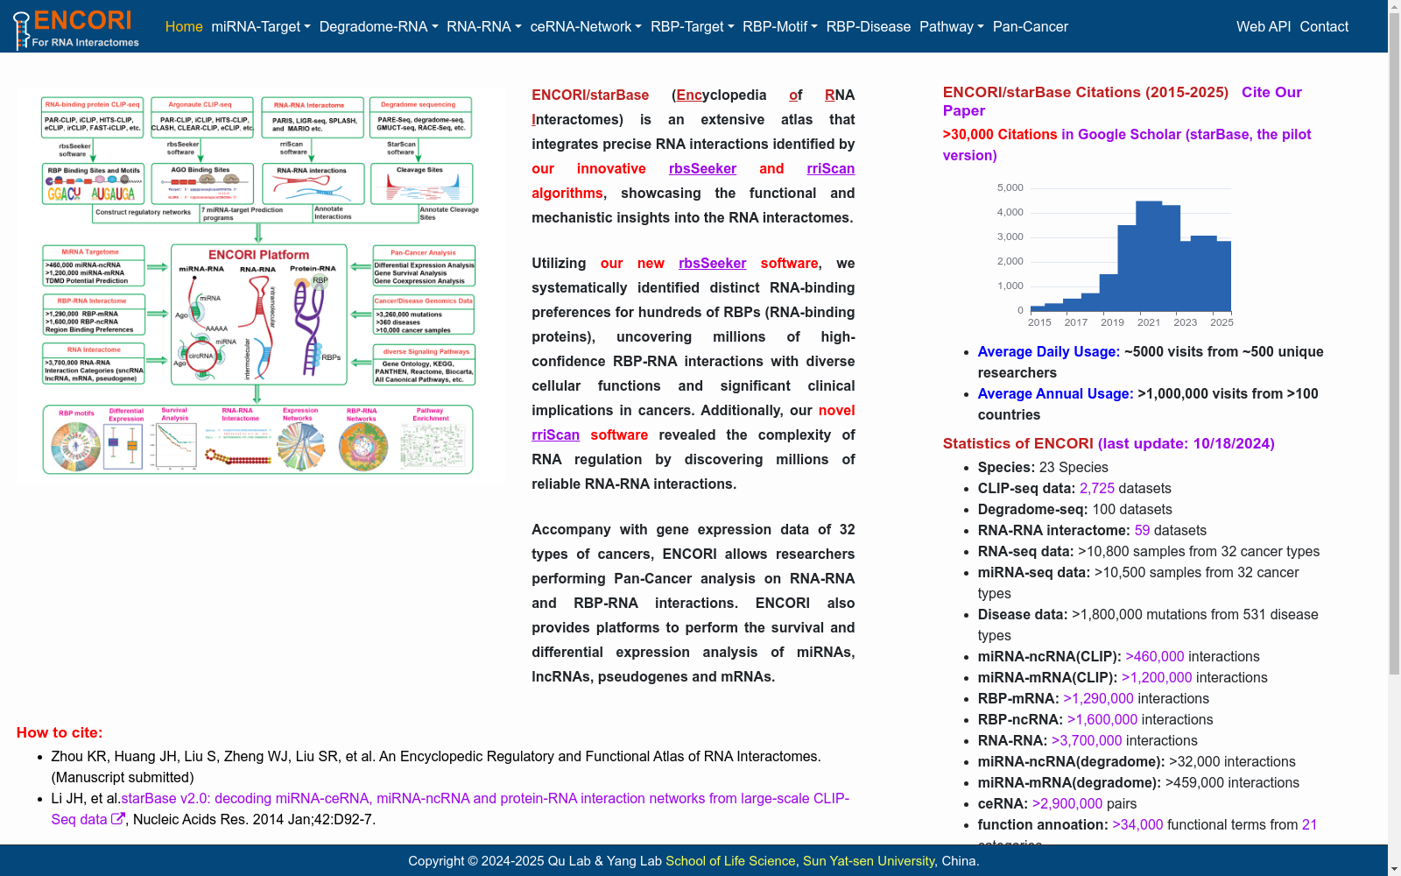
Task: Go to the Home menu item
Action: point(184,26)
